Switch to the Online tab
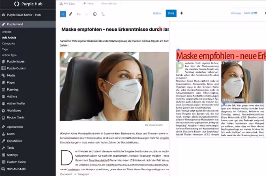The height and width of the screenshot is (176, 266). click(x=157, y=13)
